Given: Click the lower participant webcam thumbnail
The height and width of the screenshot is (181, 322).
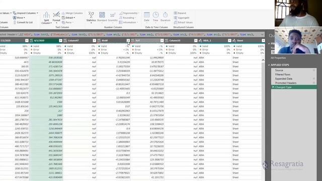Looking at the screenshot, I should [298, 41].
